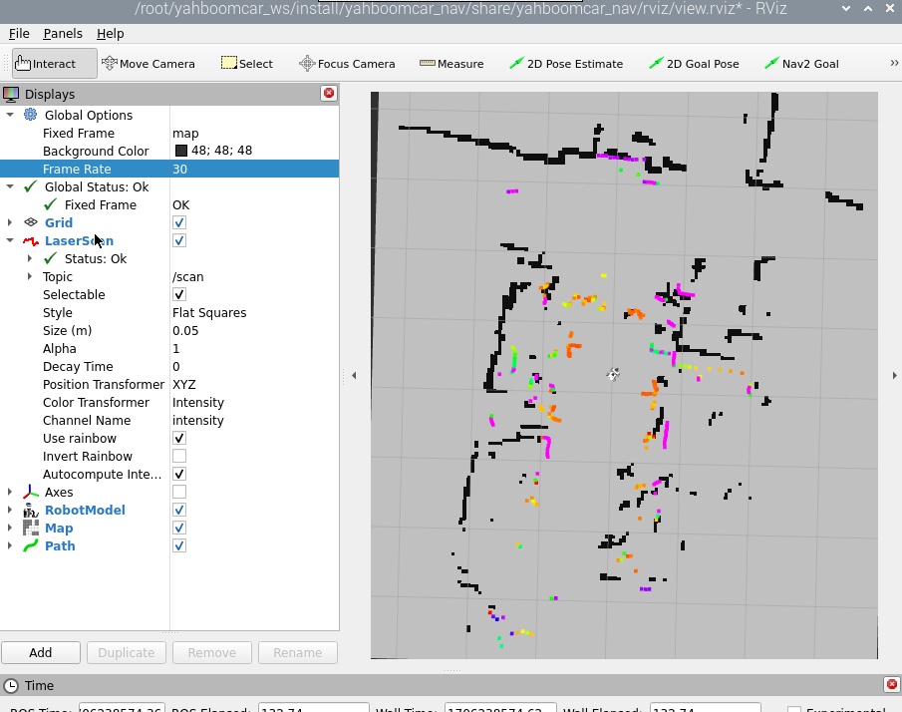Close the Time panel
The height and width of the screenshot is (712, 902).
pos(892,684)
